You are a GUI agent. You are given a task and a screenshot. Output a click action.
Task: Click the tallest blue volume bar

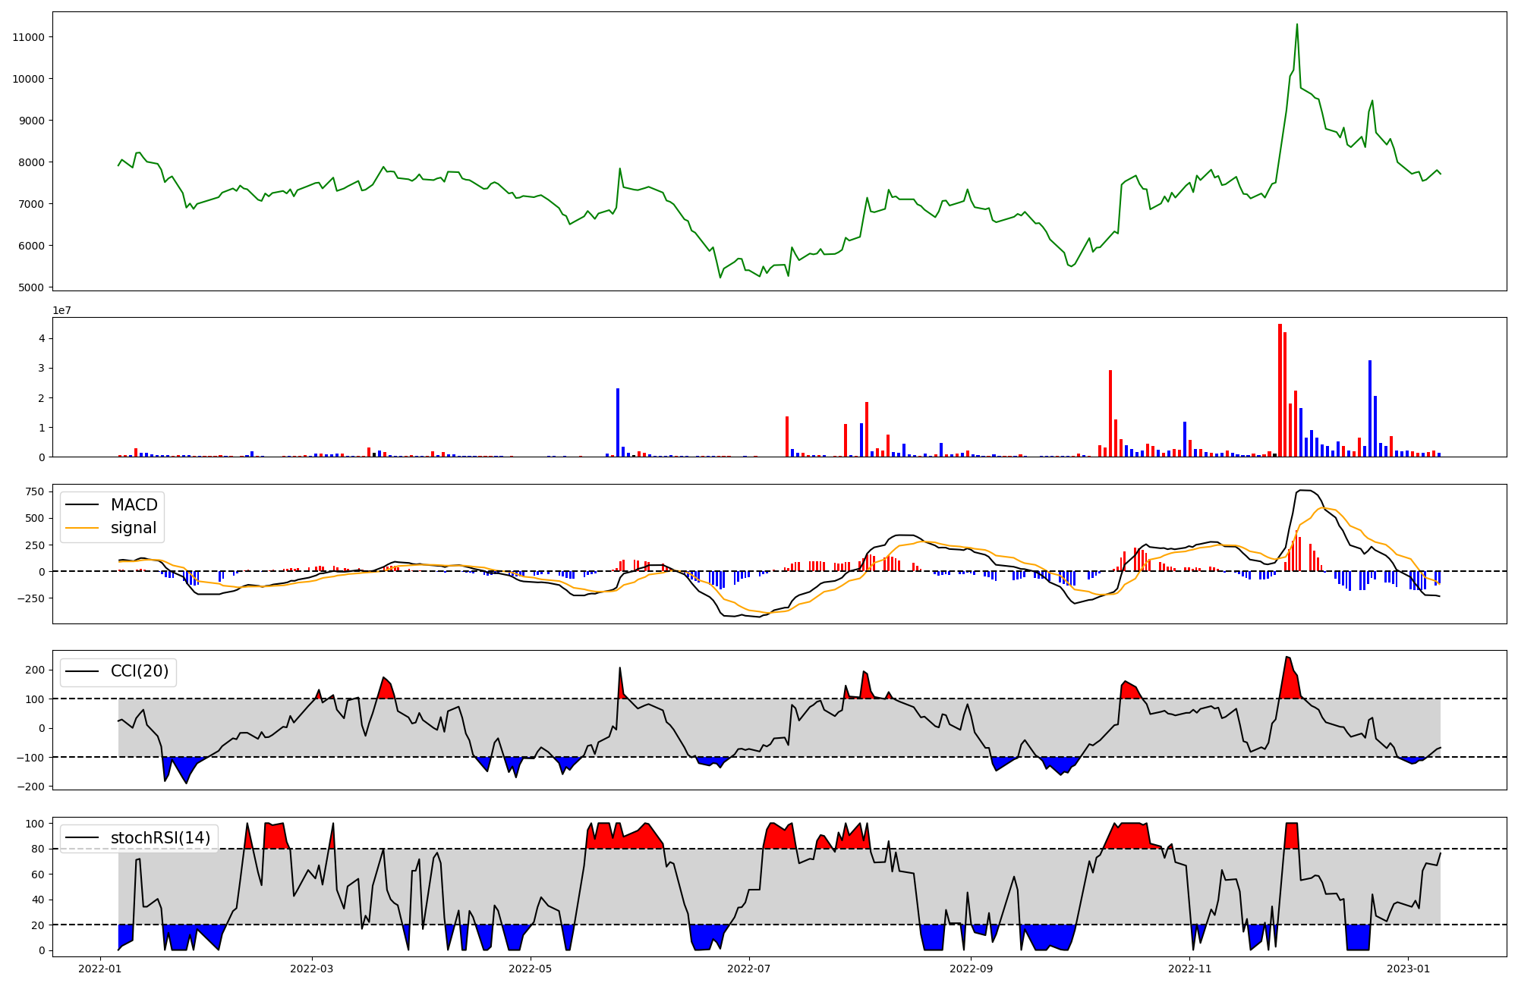1370,408
